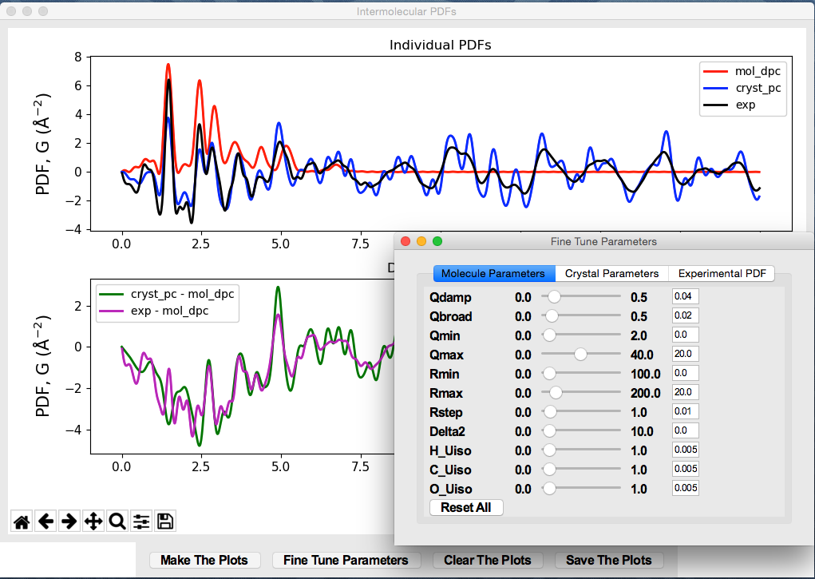The width and height of the screenshot is (815, 579).
Task: Click exp legend entry in top plot
Action: click(x=730, y=105)
